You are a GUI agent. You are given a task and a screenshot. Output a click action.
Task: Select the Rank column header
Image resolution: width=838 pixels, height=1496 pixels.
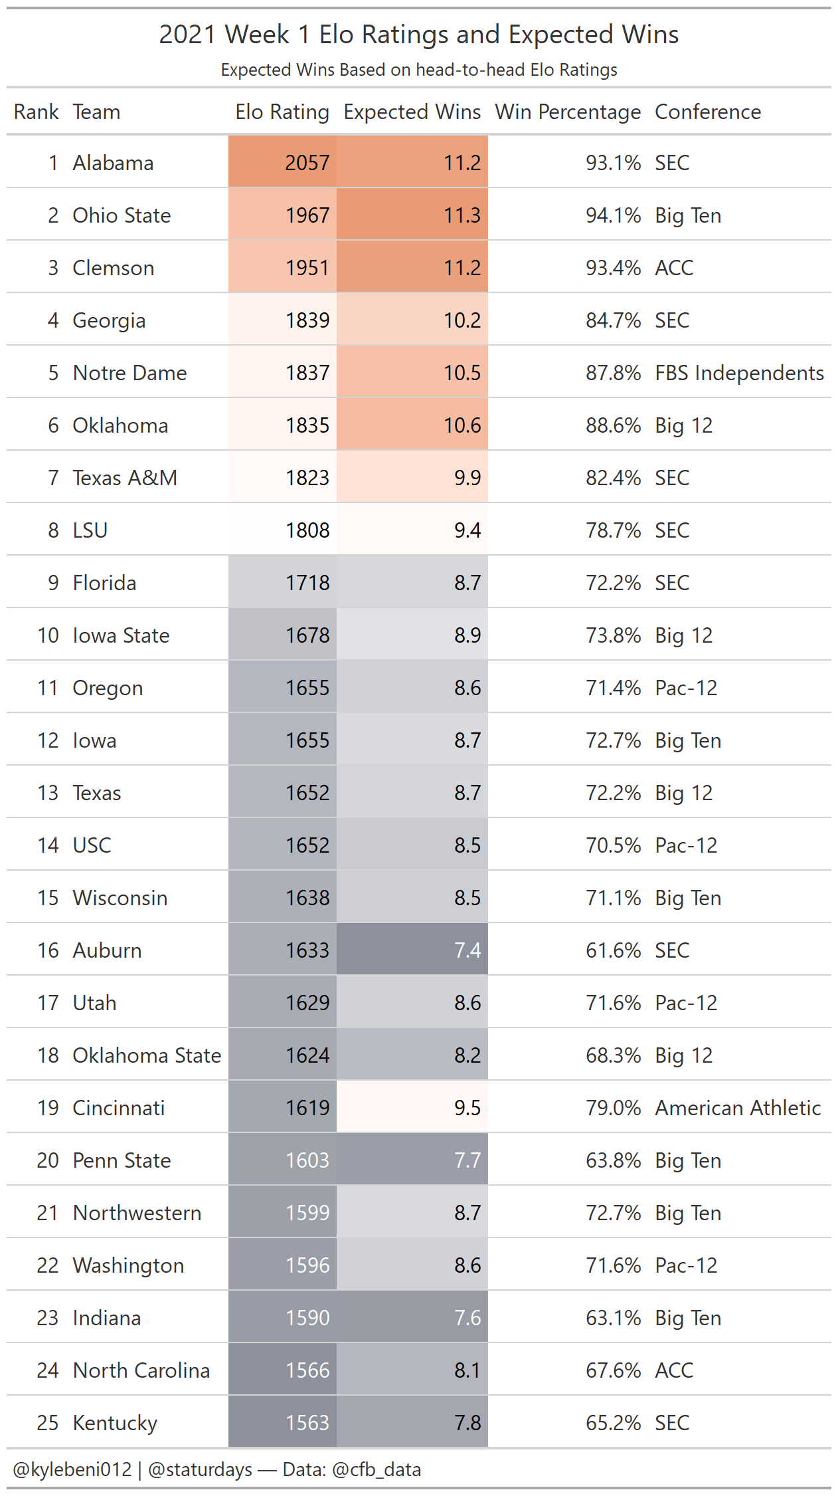[37, 112]
